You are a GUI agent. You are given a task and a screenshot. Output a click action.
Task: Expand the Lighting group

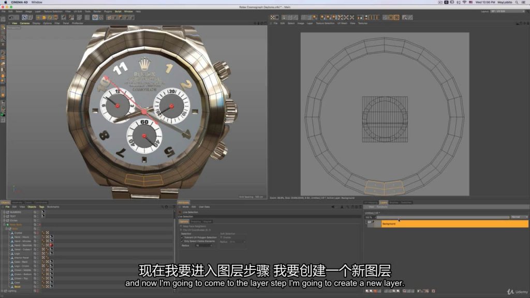click(3, 291)
